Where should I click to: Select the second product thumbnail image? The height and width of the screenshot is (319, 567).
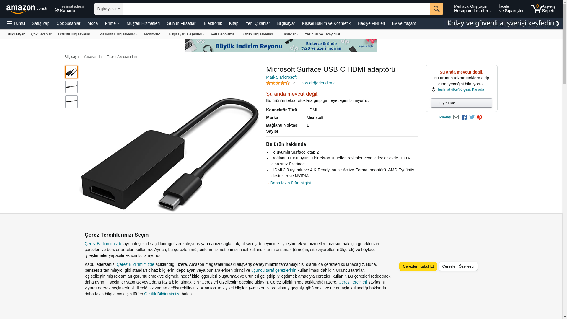click(x=71, y=87)
